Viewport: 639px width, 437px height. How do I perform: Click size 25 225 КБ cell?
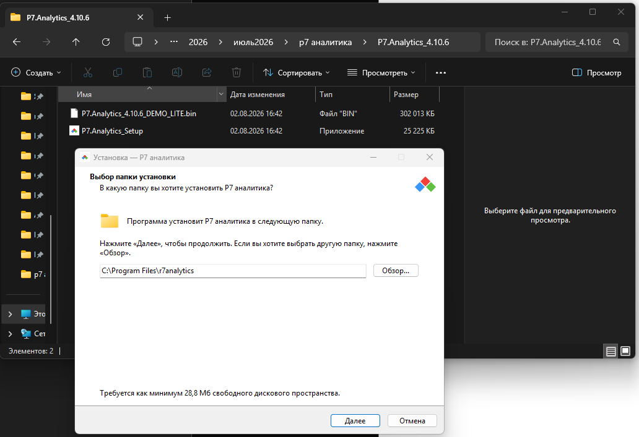(419, 131)
